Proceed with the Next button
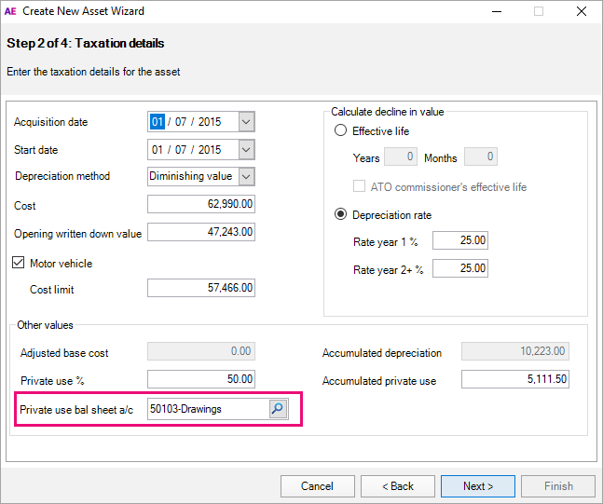The width and height of the screenshot is (603, 504). (x=479, y=485)
